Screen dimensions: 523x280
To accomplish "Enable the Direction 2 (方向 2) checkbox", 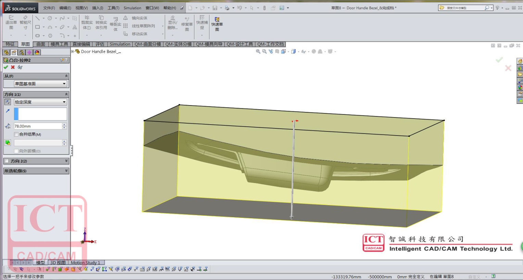I will (x=7, y=161).
